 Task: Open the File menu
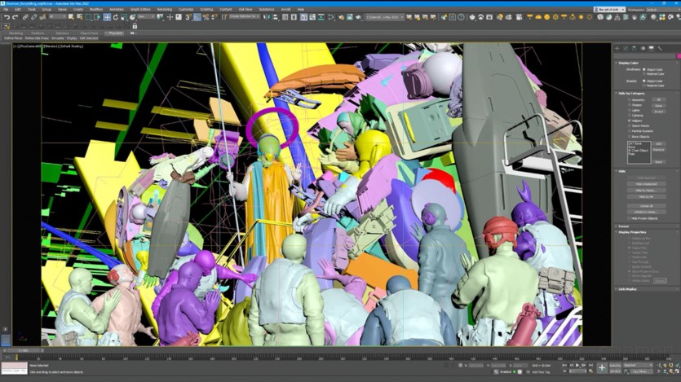point(6,10)
